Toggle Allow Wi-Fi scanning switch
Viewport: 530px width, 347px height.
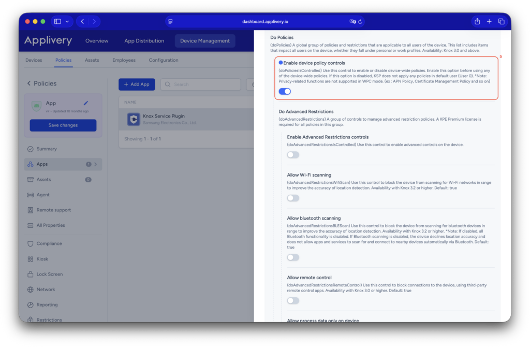pos(293,198)
